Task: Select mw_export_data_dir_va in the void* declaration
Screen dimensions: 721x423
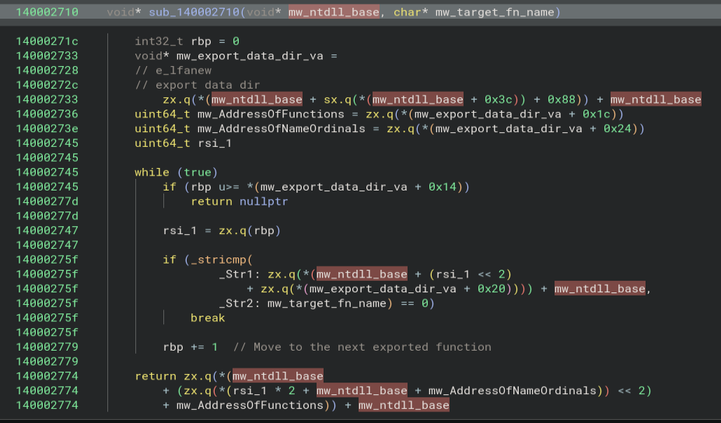Action: click(x=250, y=56)
